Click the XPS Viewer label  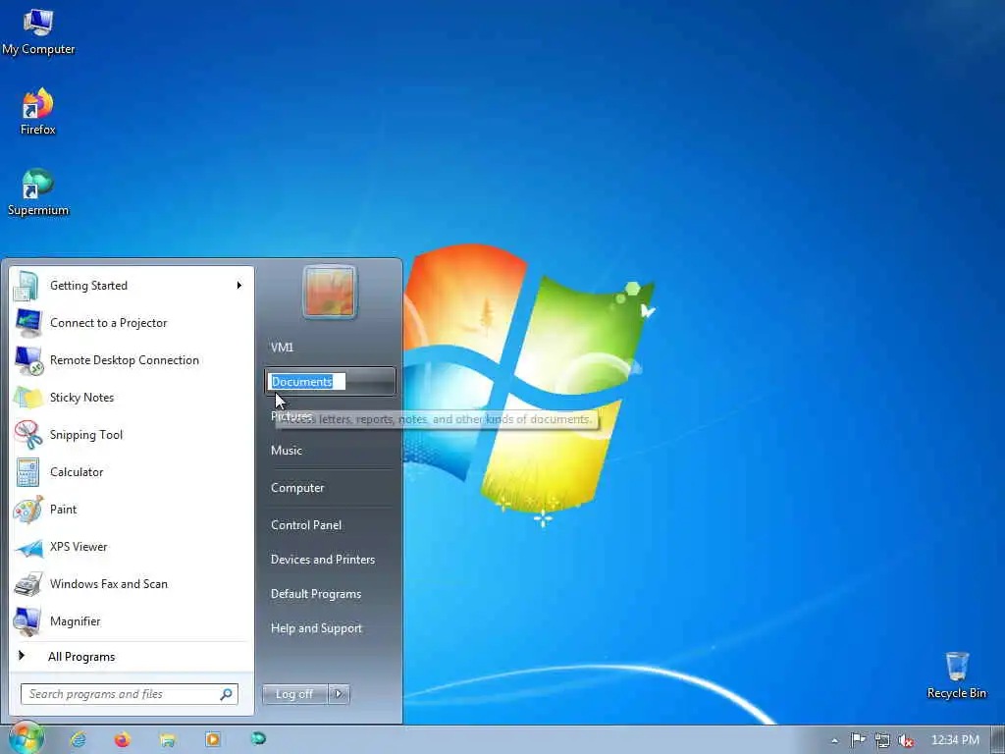79,547
